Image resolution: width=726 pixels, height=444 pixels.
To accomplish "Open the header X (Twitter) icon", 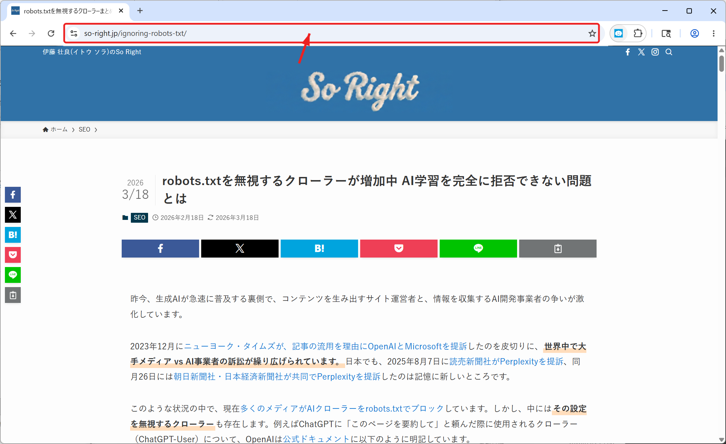I will [641, 52].
